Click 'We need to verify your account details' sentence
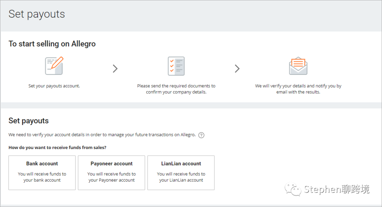This screenshot has height=207, width=382. pyautogui.click(x=102, y=135)
